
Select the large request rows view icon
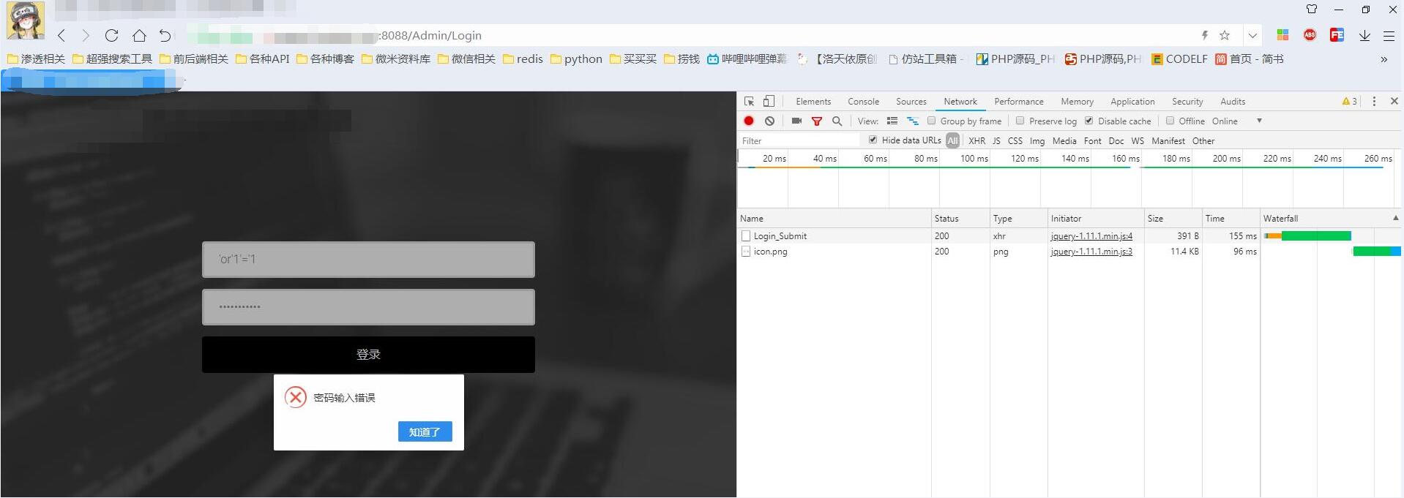click(x=892, y=121)
